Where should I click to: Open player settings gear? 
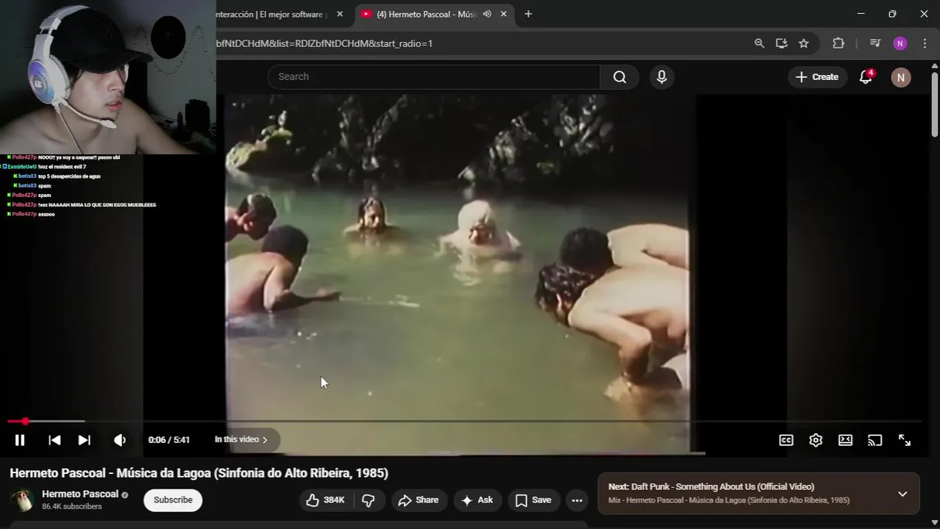[816, 440]
